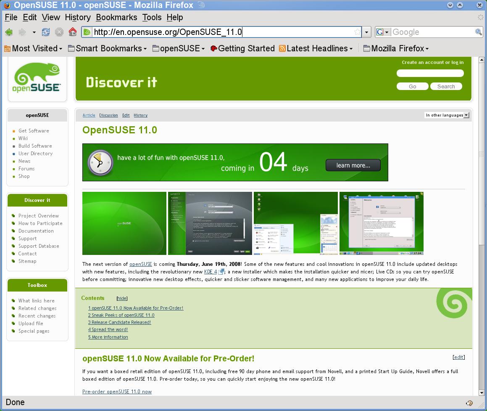Click the Stop loading icon

click(x=59, y=32)
